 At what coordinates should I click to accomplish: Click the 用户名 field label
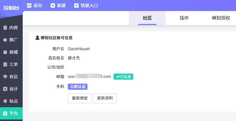(x=58, y=49)
